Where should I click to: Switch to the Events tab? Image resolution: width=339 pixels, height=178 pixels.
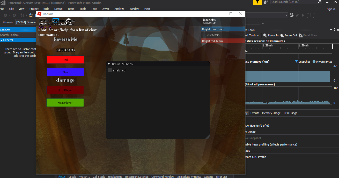click(255, 113)
